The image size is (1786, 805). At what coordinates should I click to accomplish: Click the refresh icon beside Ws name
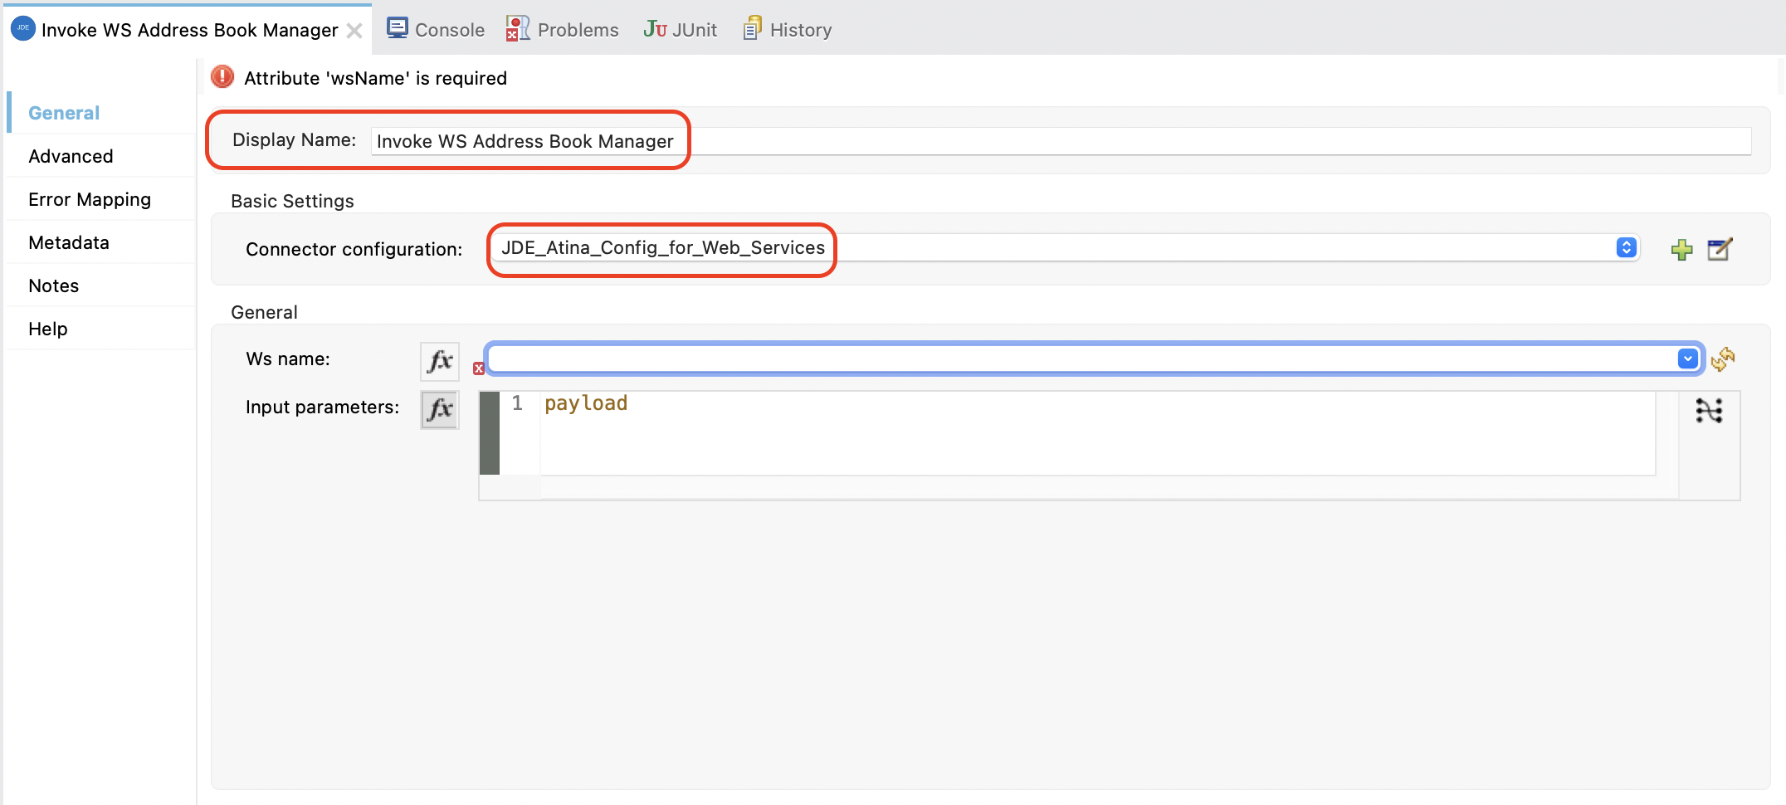point(1723,359)
